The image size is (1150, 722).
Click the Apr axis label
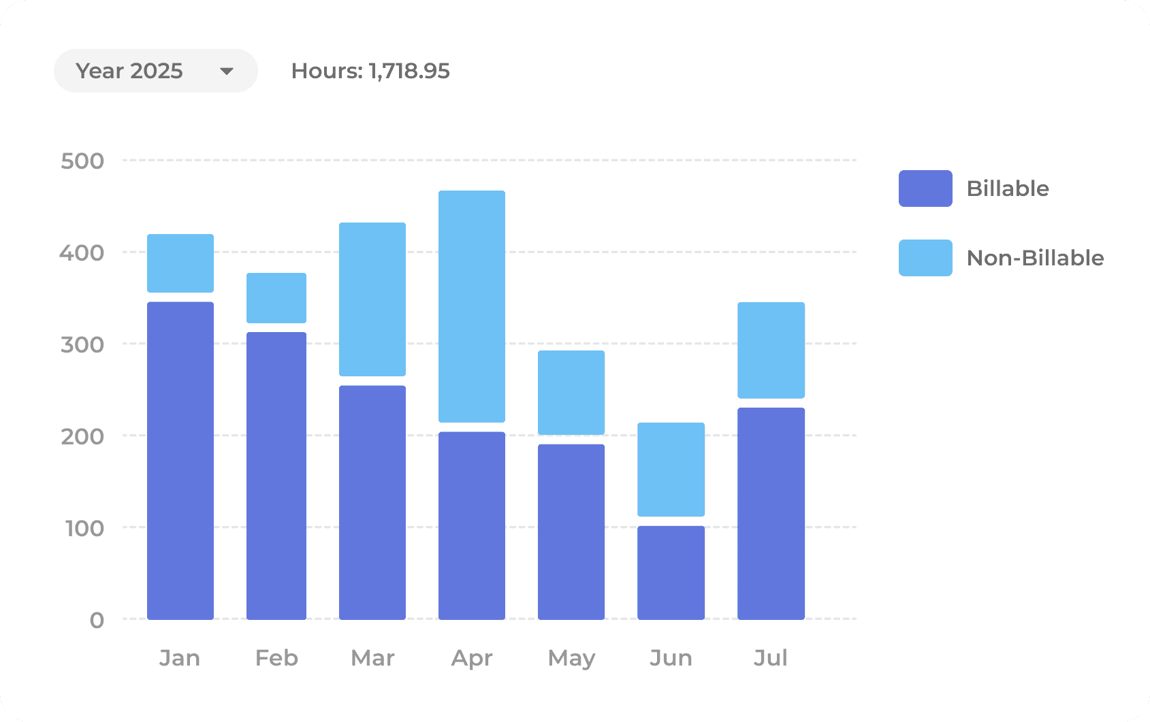click(472, 657)
